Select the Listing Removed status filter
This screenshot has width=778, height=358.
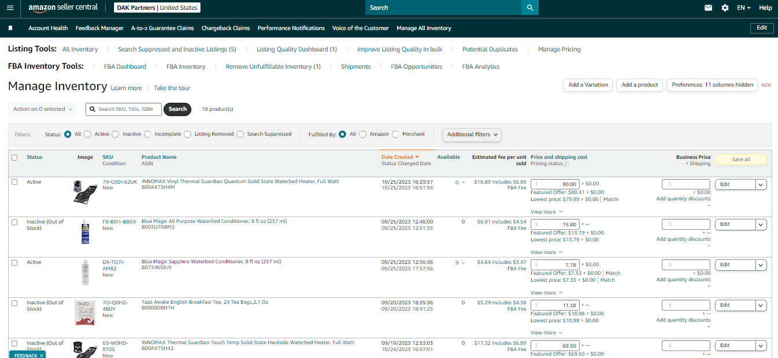[187, 134]
